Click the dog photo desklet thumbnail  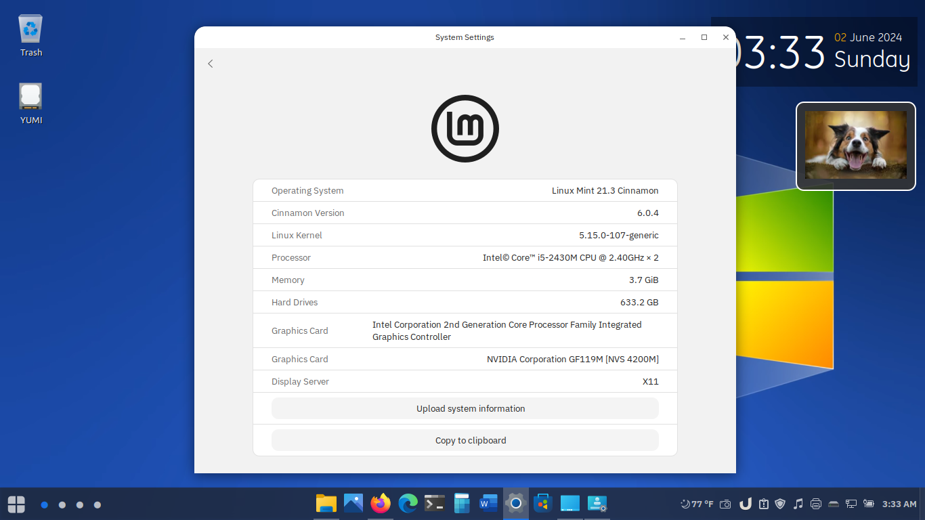pyautogui.click(x=856, y=146)
